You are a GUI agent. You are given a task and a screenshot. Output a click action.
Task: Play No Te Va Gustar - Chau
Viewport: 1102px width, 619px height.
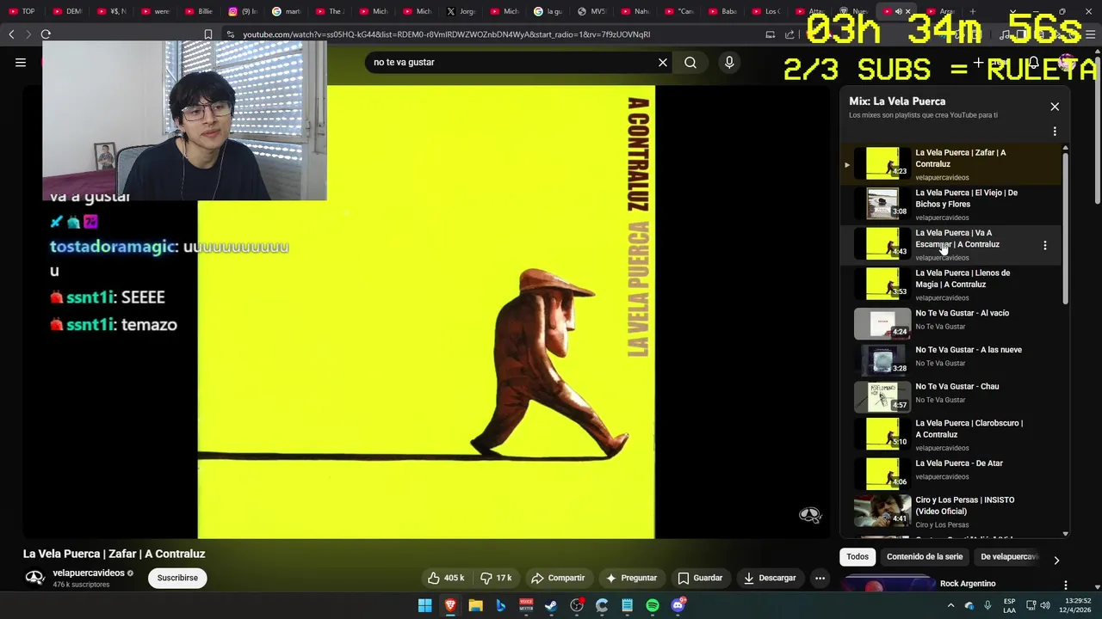coord(951,396)
